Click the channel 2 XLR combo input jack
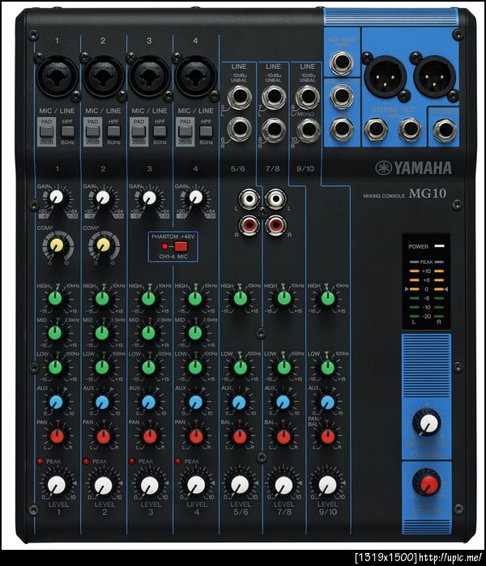This screenshot has height=566, width=486. 103,77
